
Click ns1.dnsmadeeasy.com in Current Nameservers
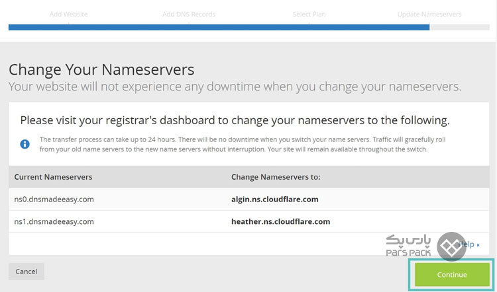point(54,221)
